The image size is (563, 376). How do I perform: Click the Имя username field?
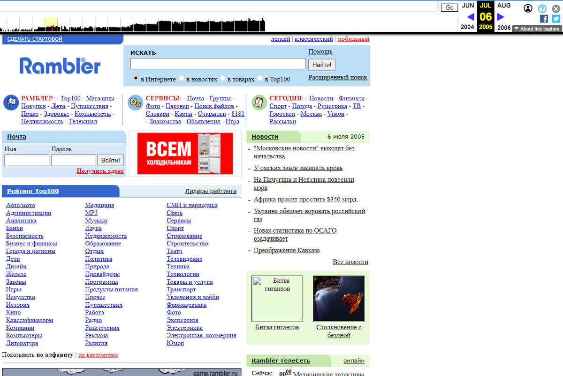click(27, 160)
